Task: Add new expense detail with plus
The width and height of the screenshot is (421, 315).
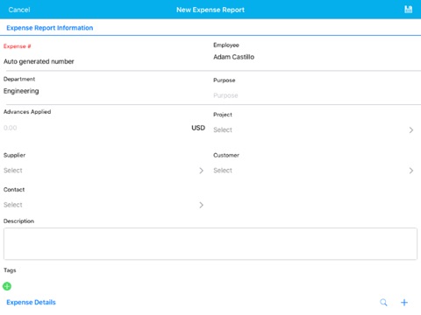Action: pos(404,303)
